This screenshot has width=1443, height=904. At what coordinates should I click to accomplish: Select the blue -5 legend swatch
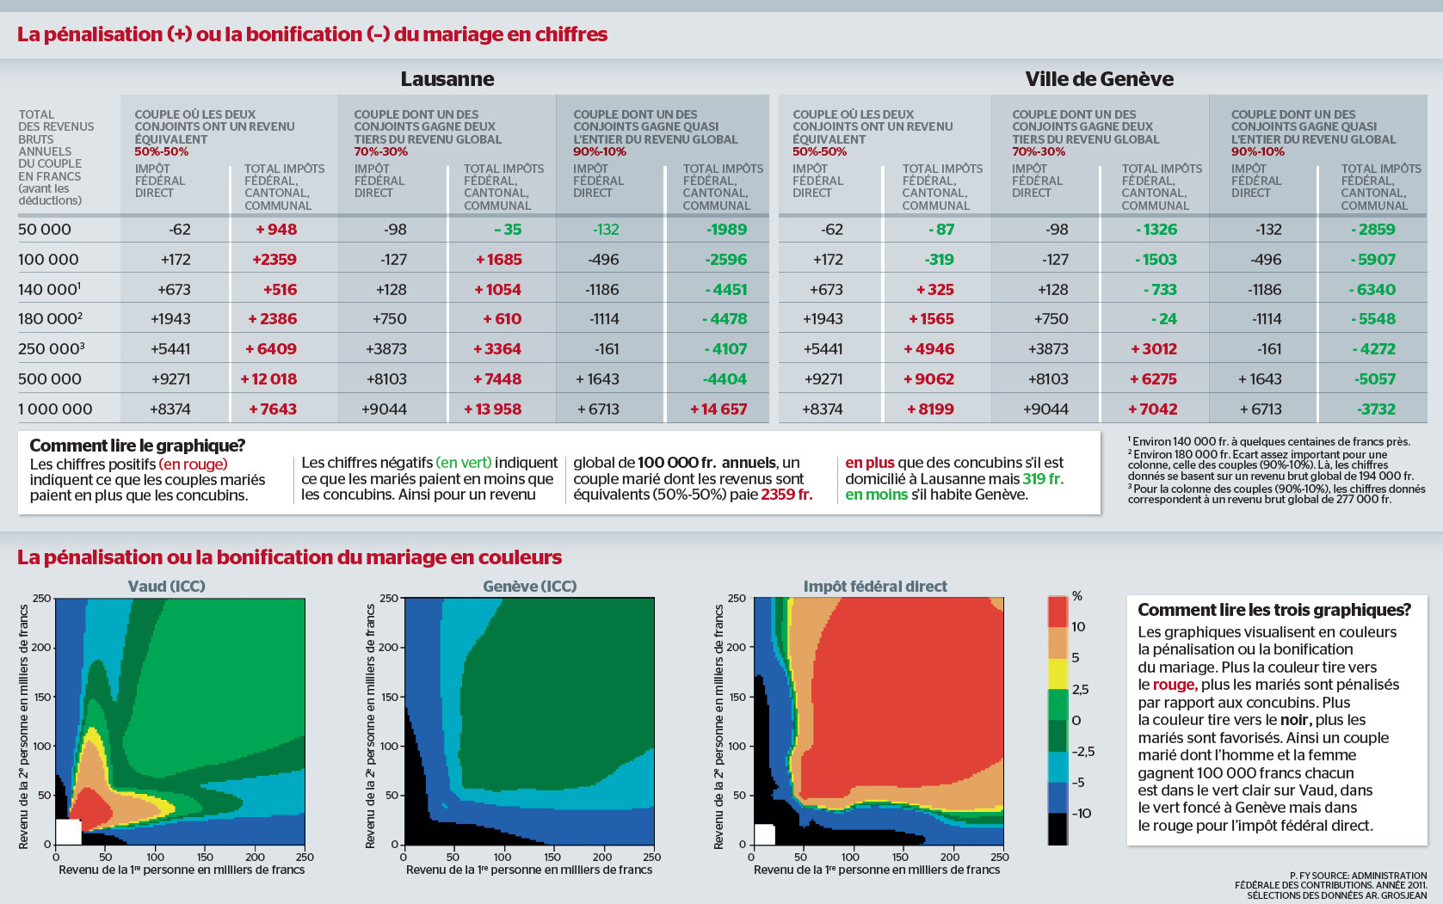click(x=1058, y=797)
